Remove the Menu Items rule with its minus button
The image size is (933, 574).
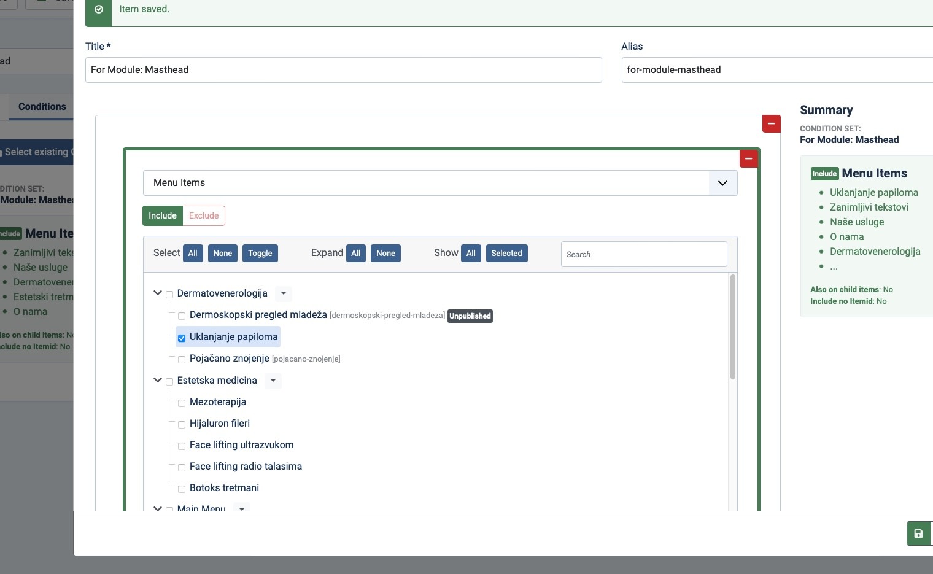(x=749, y=159)
